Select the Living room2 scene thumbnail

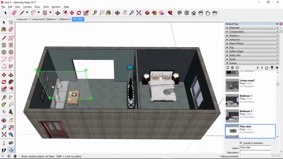coord(232,85)
